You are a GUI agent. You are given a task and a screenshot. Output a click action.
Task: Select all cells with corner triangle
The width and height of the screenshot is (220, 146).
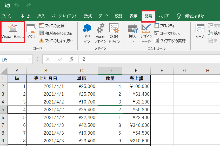(4, 71)
